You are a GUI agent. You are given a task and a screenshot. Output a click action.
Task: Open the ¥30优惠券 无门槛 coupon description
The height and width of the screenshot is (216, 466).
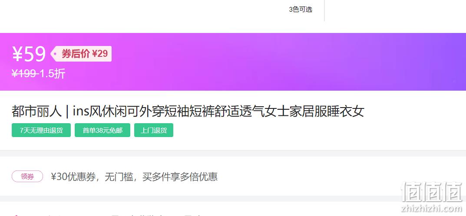point(134,177)
